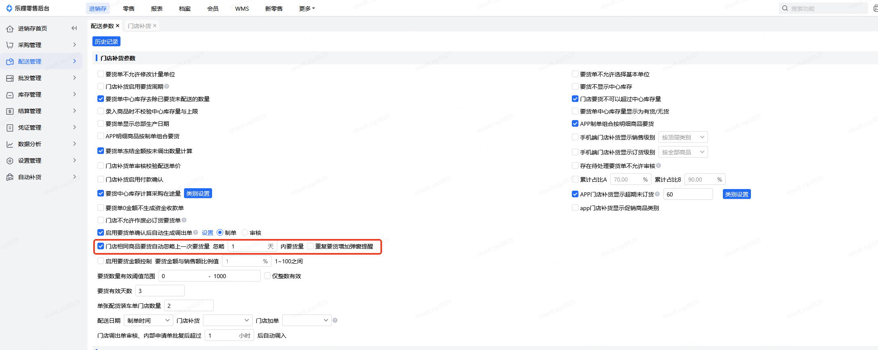
Task: Open the 档案 top menu
Action: [x=185, y=8]
